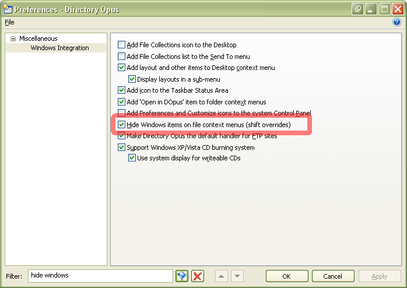Open the File menu
The height and width of the screenshot is (288, 407).
[9, 22]
